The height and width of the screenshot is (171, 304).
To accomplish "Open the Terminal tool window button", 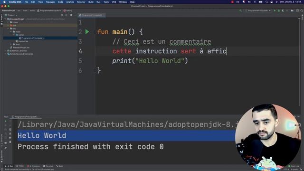I will [48, 166].
